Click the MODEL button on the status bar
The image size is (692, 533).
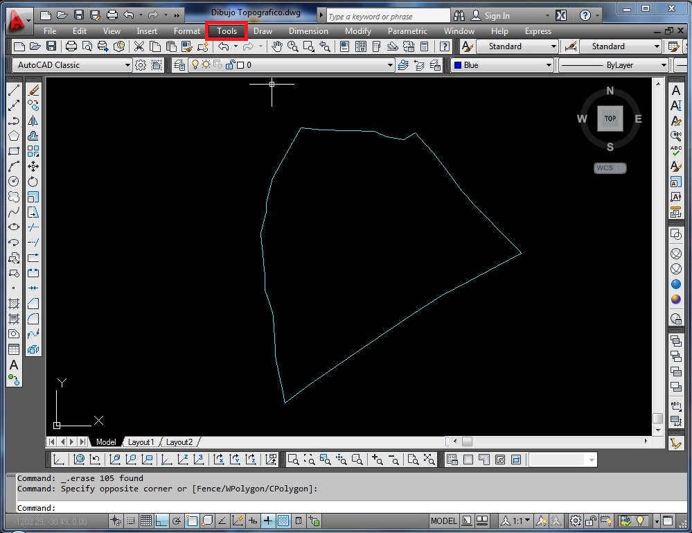[443, 521]
